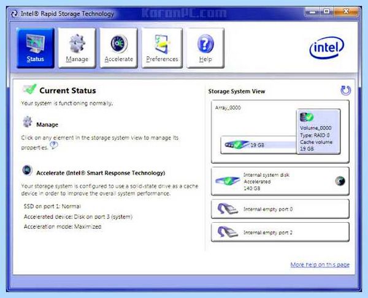Select Internal empty port 2
Image resolution: width=368 pixels, height=298 pixels.
click(280, 232)
